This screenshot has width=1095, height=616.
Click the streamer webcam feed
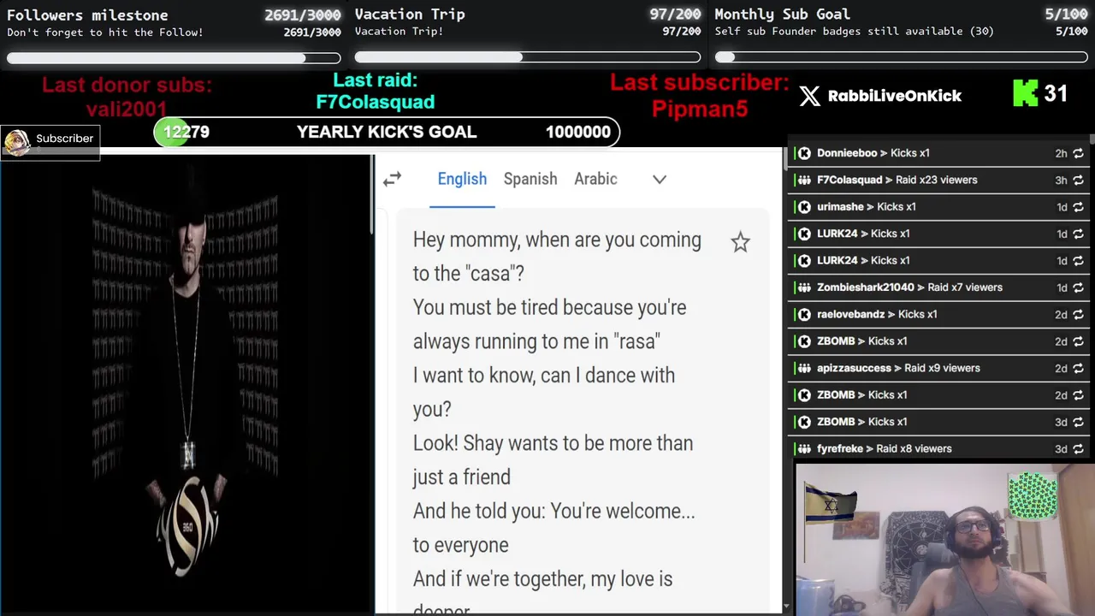(x=944, y=539)
